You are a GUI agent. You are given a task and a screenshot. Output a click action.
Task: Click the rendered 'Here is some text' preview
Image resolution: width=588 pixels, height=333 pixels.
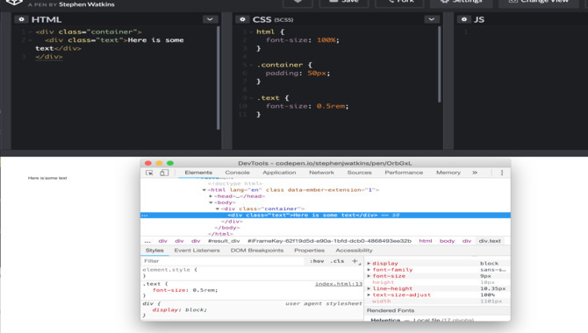[x=47, y=178]
